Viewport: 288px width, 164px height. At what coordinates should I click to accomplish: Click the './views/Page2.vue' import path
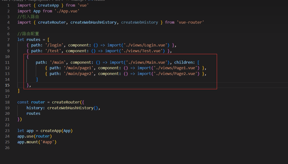pyautogui.click(x=176, y=74)
